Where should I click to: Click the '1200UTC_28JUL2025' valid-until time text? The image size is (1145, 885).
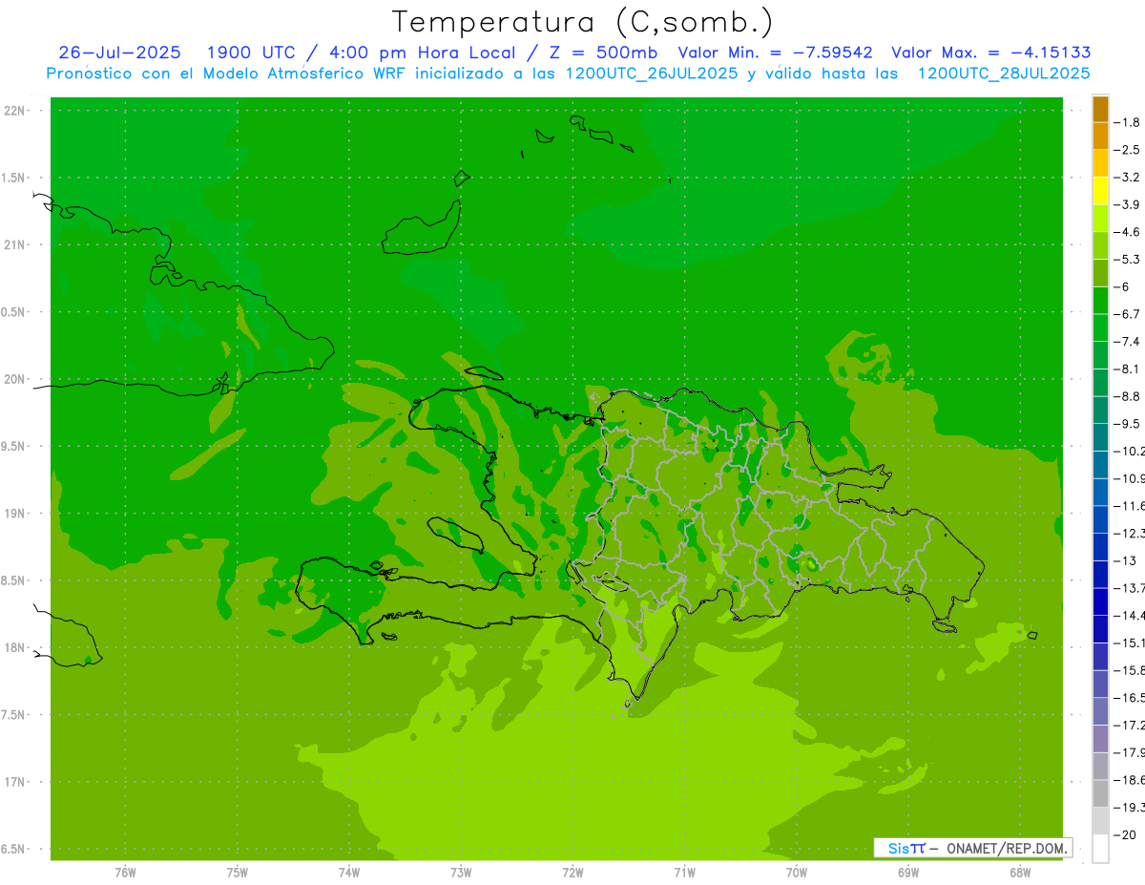[x=1004, y=74]
